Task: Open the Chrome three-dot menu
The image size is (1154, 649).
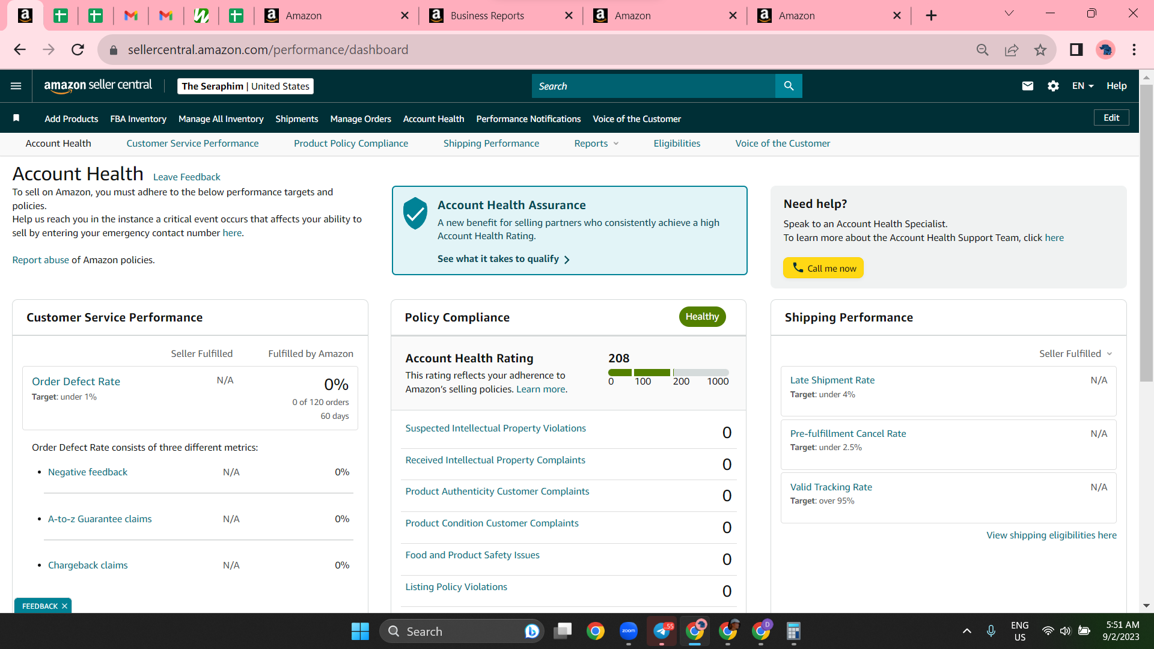Action: click(x=1134, y=50)
